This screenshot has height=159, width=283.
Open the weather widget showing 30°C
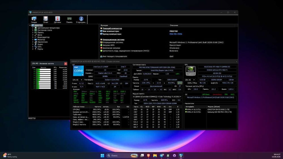pos(10,156)
